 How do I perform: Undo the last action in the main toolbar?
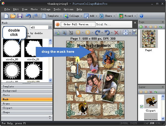28,16
